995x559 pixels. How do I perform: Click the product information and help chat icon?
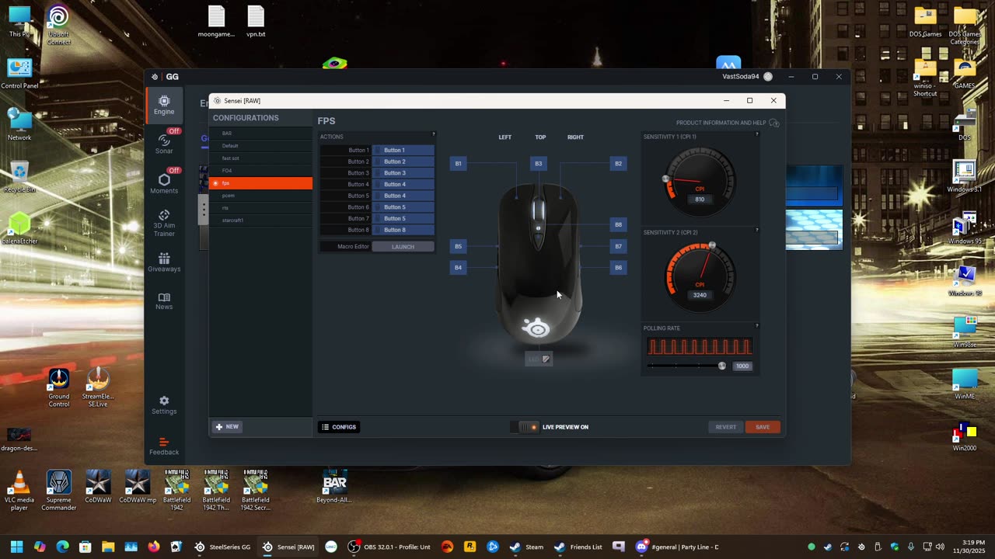point(773,123)
